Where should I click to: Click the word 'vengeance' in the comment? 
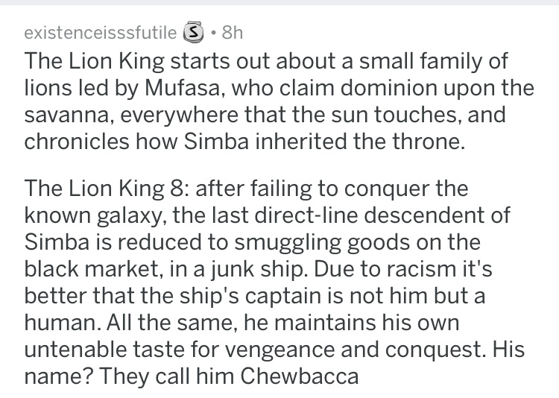tap(279, 350)
